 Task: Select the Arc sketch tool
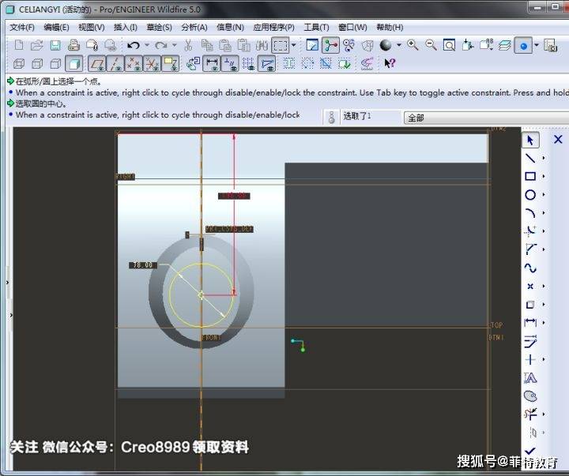[530, 213]
